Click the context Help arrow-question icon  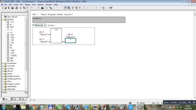(111, 8)
